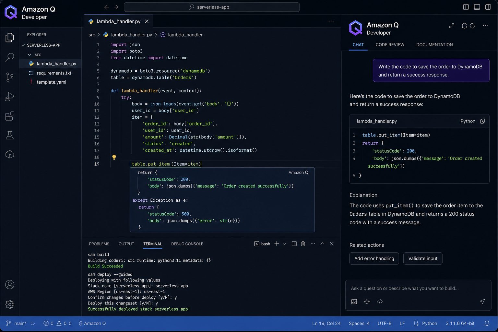The image size is (498, 332).
Task: Click the second refresh icon in Amazon Q header
Action: (472, 26)
